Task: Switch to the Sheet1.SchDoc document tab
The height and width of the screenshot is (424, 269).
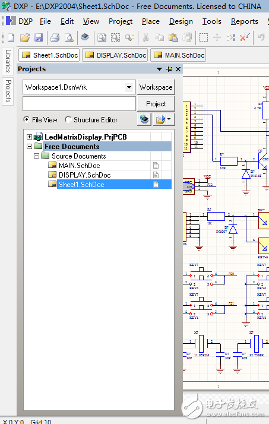Action: tap(49, 55)
